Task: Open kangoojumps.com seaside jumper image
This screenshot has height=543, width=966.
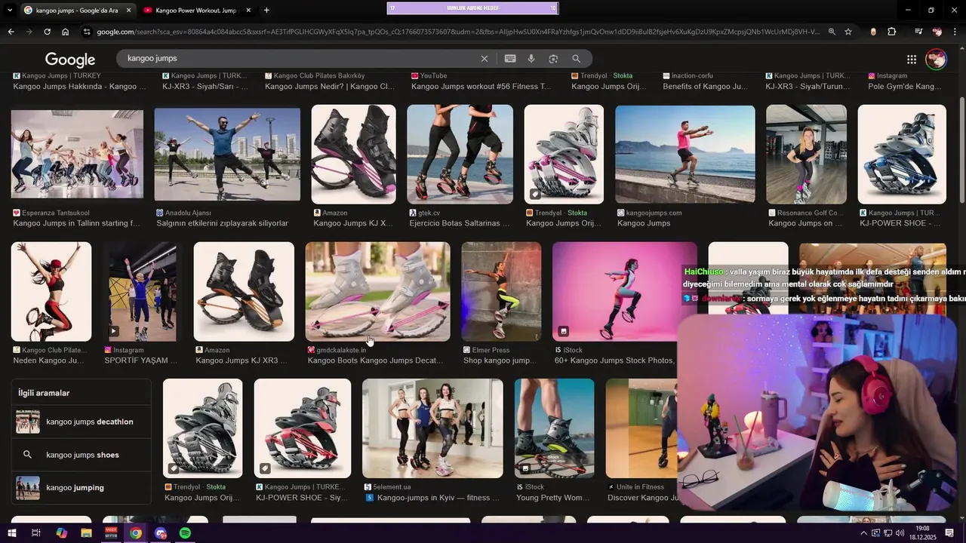Action: [x=685, y=154]
